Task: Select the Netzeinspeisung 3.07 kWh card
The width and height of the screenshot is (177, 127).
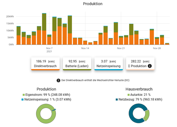Action: 109,64
